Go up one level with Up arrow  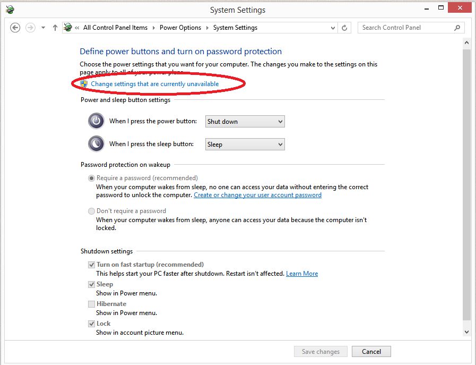click(55, 28)
